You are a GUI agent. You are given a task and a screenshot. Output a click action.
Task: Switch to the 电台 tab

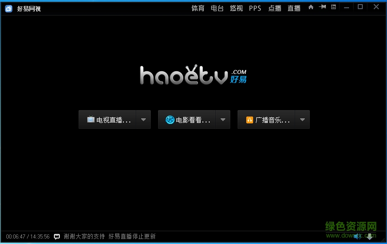coord(217,8)
